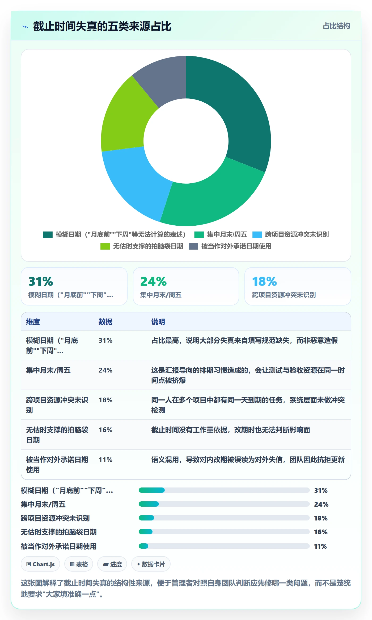Click the 集中月末/周五 progress bar
Viewport: 372px width, 620px height.
224,504
